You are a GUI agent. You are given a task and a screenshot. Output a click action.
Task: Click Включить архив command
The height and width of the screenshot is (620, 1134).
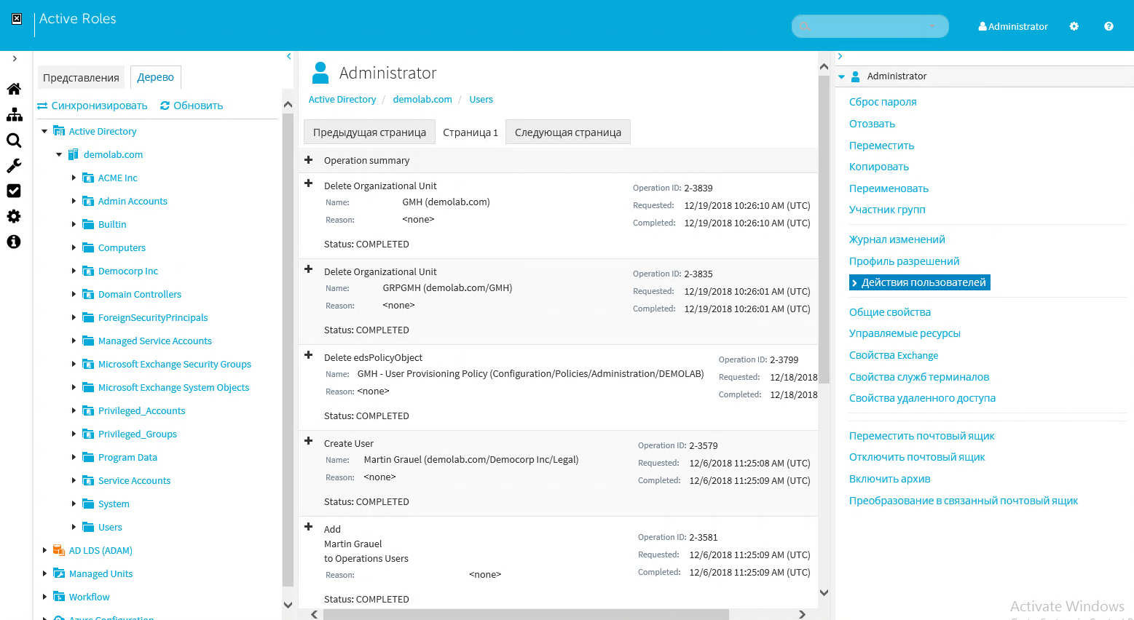(x=890, y=479)
